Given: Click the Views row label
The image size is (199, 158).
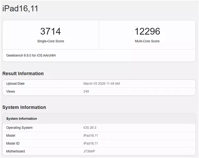Looking at the screenshot, I should tap(11, 91).
